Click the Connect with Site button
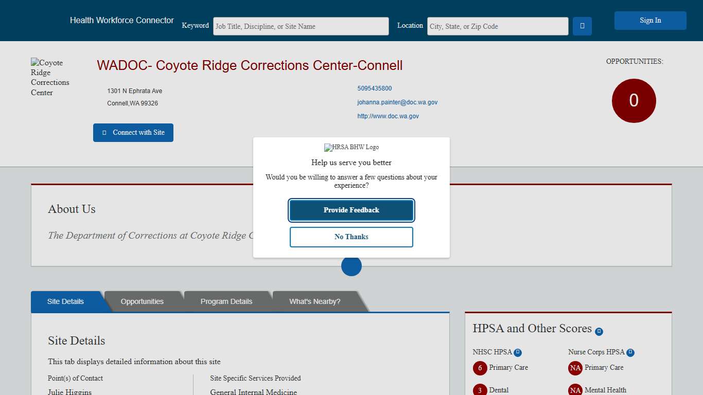 coord(133,132)
